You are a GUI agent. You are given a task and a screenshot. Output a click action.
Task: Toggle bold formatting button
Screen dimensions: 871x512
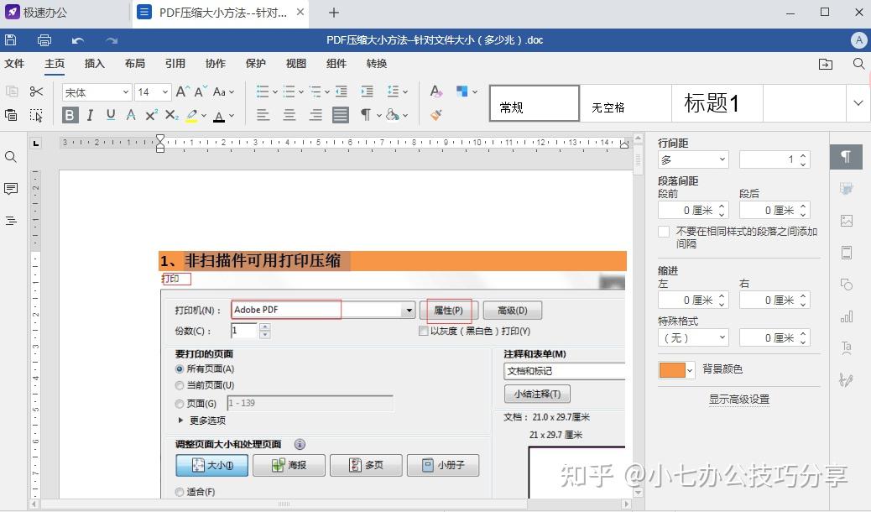pyautogui.click(x=70, y=115)
